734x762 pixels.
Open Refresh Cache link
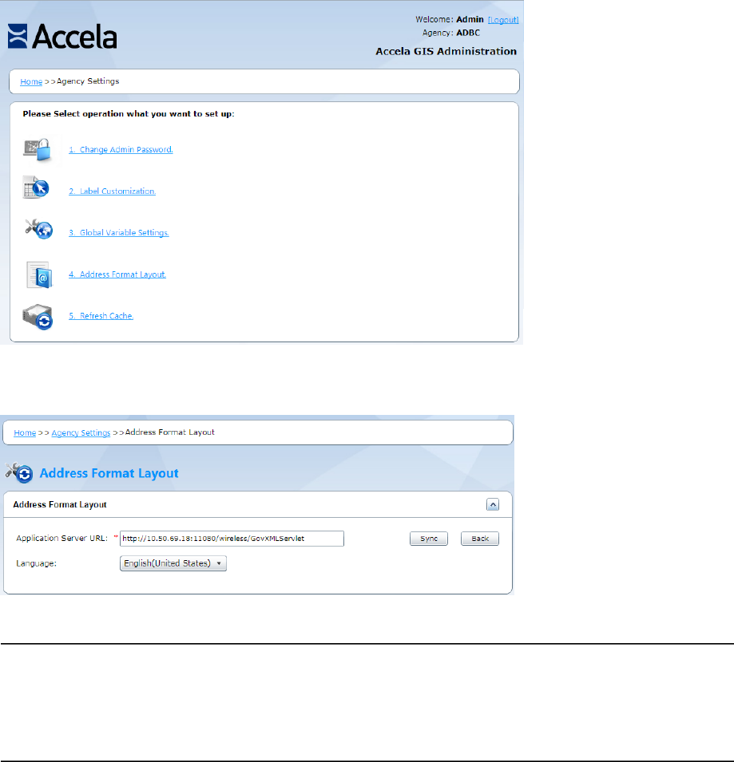point(101,316)
